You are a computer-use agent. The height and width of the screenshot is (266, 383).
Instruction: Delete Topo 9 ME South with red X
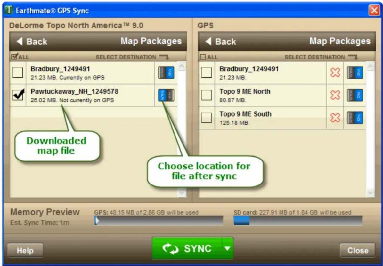pos(335,118)
